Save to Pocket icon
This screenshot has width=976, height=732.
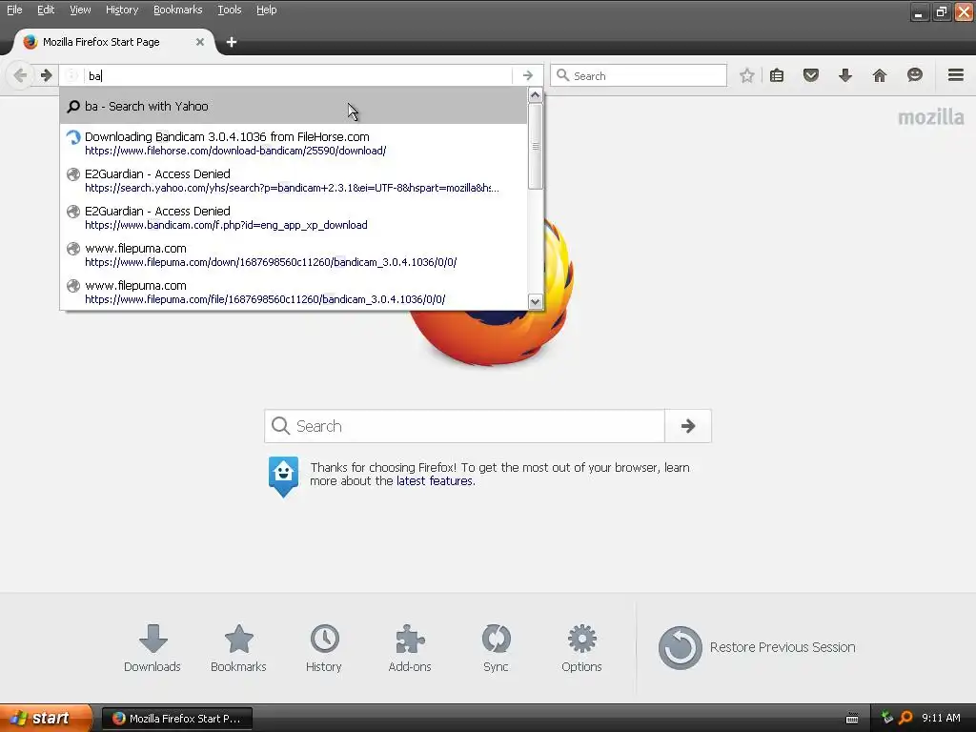[x=810, y=76]
